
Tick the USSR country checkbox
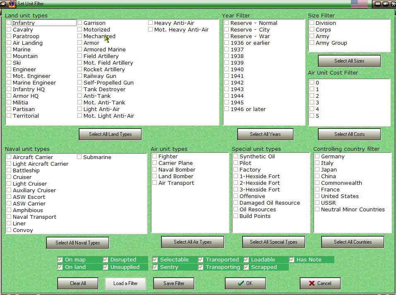[x=317, y=203]
